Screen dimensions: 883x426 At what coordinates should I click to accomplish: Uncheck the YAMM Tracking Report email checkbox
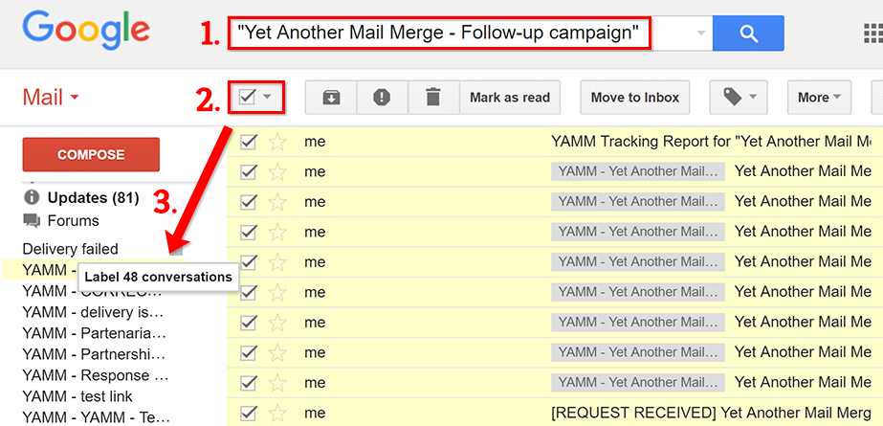[x=248, y=142]
